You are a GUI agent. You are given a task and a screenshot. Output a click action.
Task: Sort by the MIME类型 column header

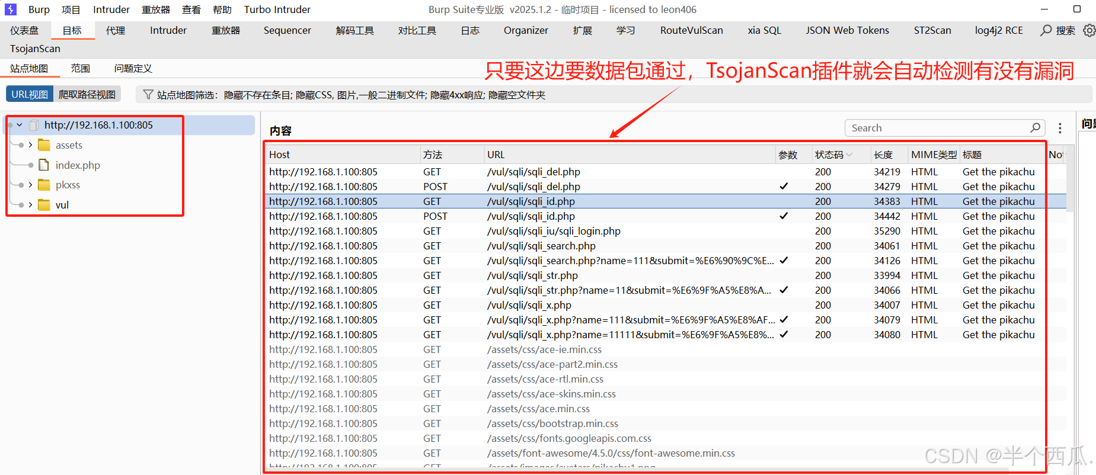(934, 155)
